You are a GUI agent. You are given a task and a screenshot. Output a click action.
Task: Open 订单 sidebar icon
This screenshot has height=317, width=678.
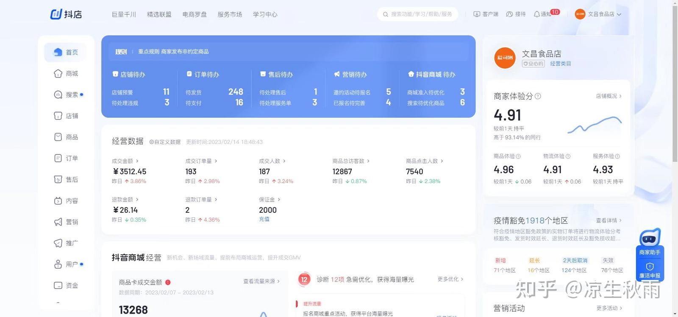(58, 158)
